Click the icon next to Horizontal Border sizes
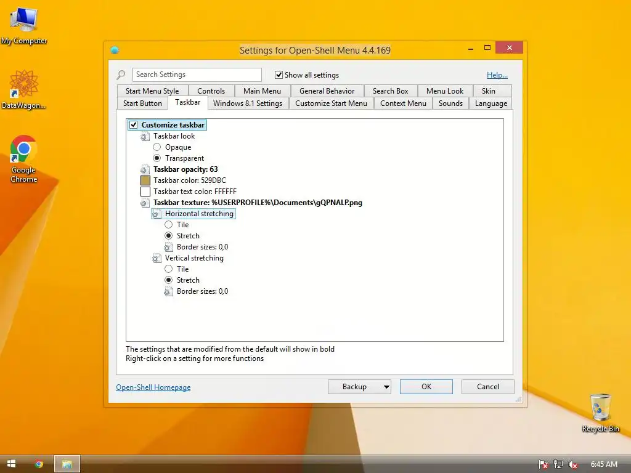The height and width of the screenshot is (473, 631). coord(168,247)
